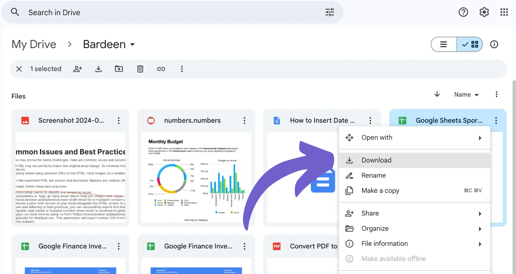Show the details info panel
The height and width of the screenshot is (274, 516).
tap(494, 44)
